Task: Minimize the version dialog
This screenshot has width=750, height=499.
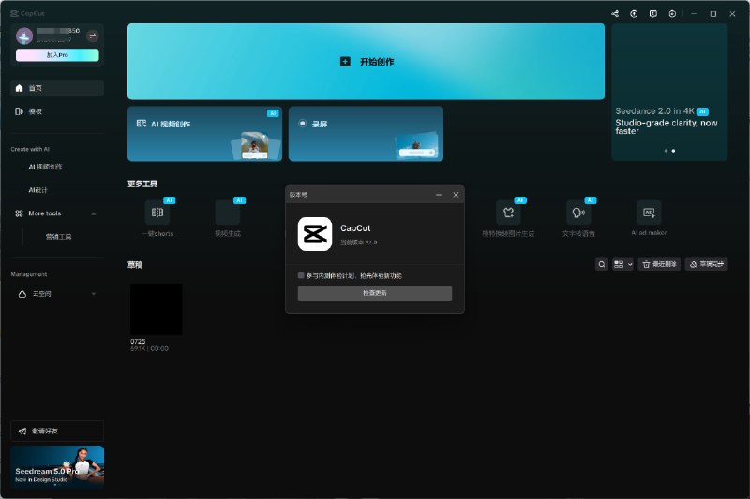Action: [439, 195]
